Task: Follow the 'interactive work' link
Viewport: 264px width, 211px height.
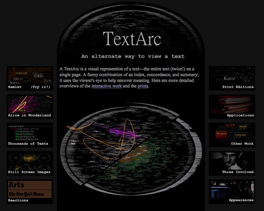Action: tap(107, 86)
